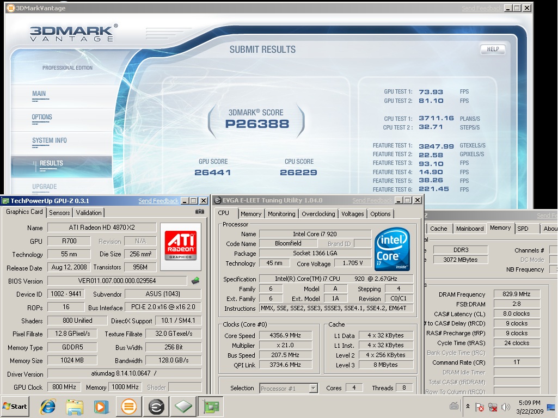Open the Voltages tab in E-LEET

352,214
